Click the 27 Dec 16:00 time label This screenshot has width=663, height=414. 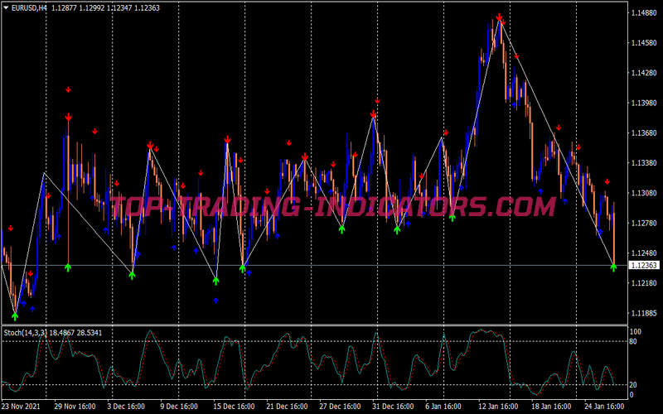tap(340, 407)
